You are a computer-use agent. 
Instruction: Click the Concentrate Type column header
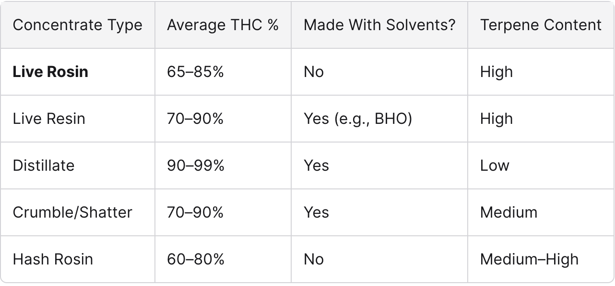pyautogui.click(x=78, y=25)
